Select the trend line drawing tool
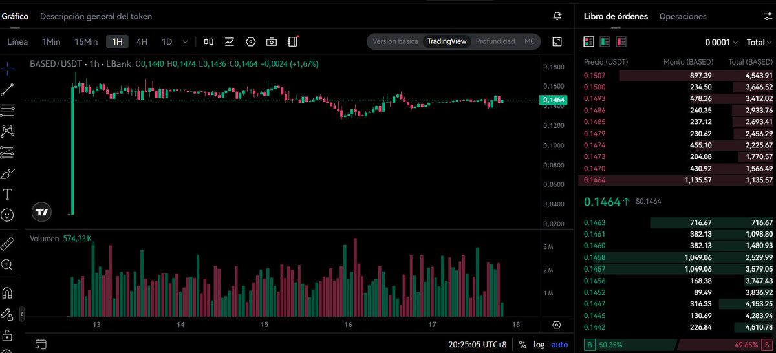 [x=8, y=89]
